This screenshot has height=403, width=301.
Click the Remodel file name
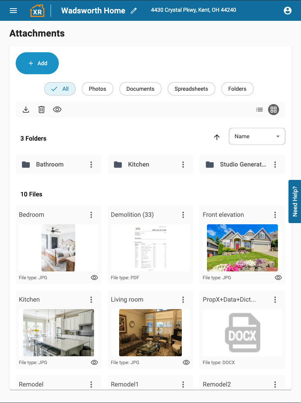[31, 385]
